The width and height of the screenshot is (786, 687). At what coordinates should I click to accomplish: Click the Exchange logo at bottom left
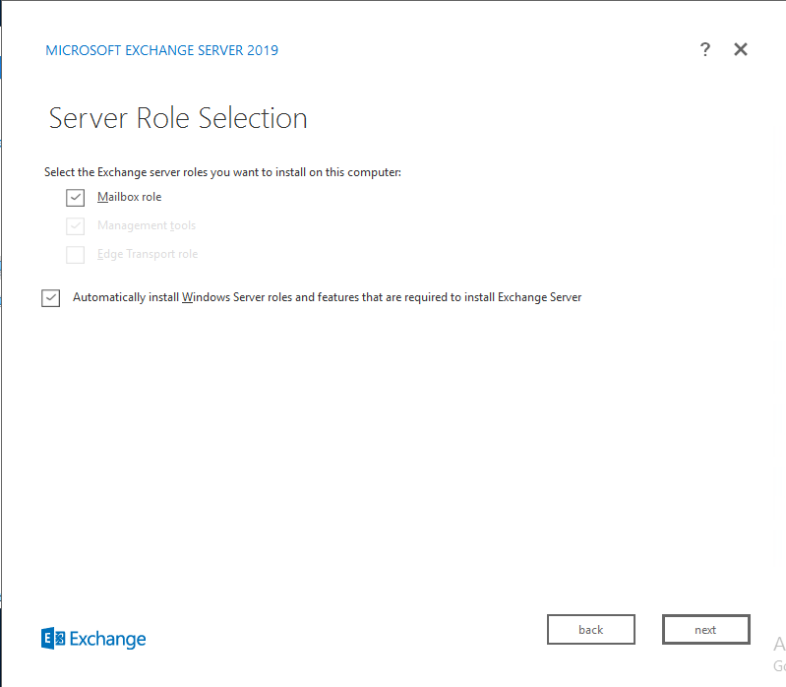click(x=93, y=639)
